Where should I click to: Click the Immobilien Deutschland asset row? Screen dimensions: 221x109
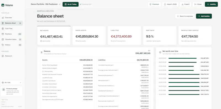(67, 84)
